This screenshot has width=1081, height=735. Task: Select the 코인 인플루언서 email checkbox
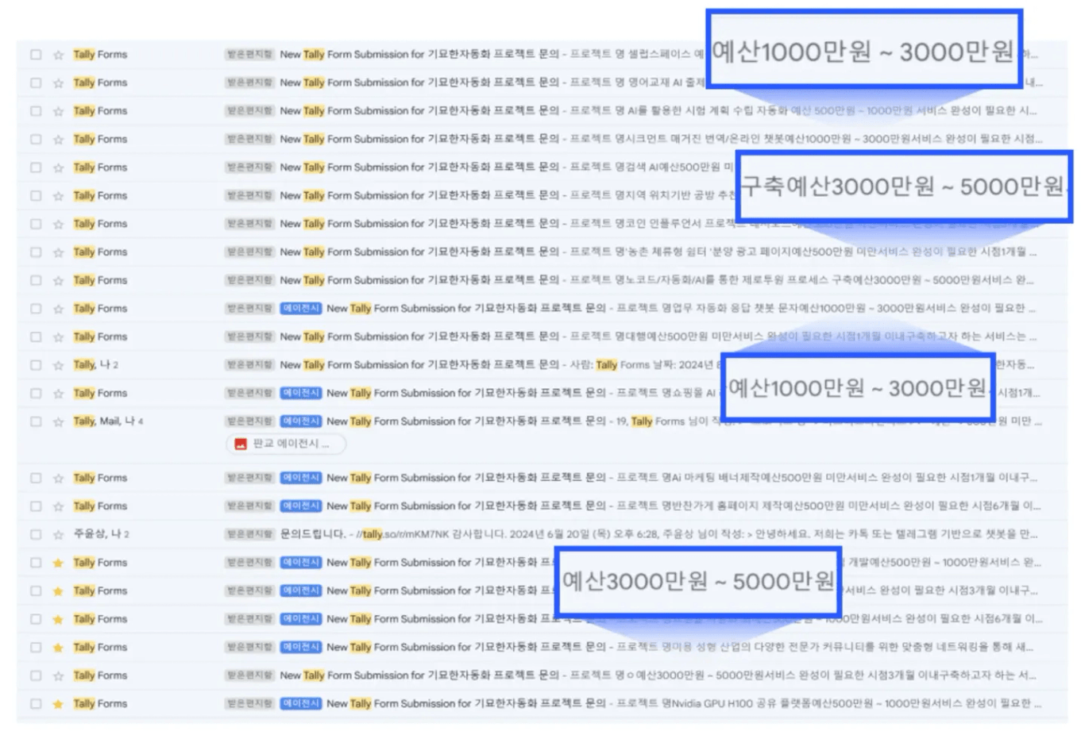tap(36, 224)
